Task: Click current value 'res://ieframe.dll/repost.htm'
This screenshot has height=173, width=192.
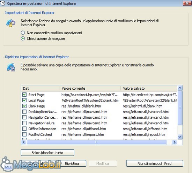Action: coord(82,134)
